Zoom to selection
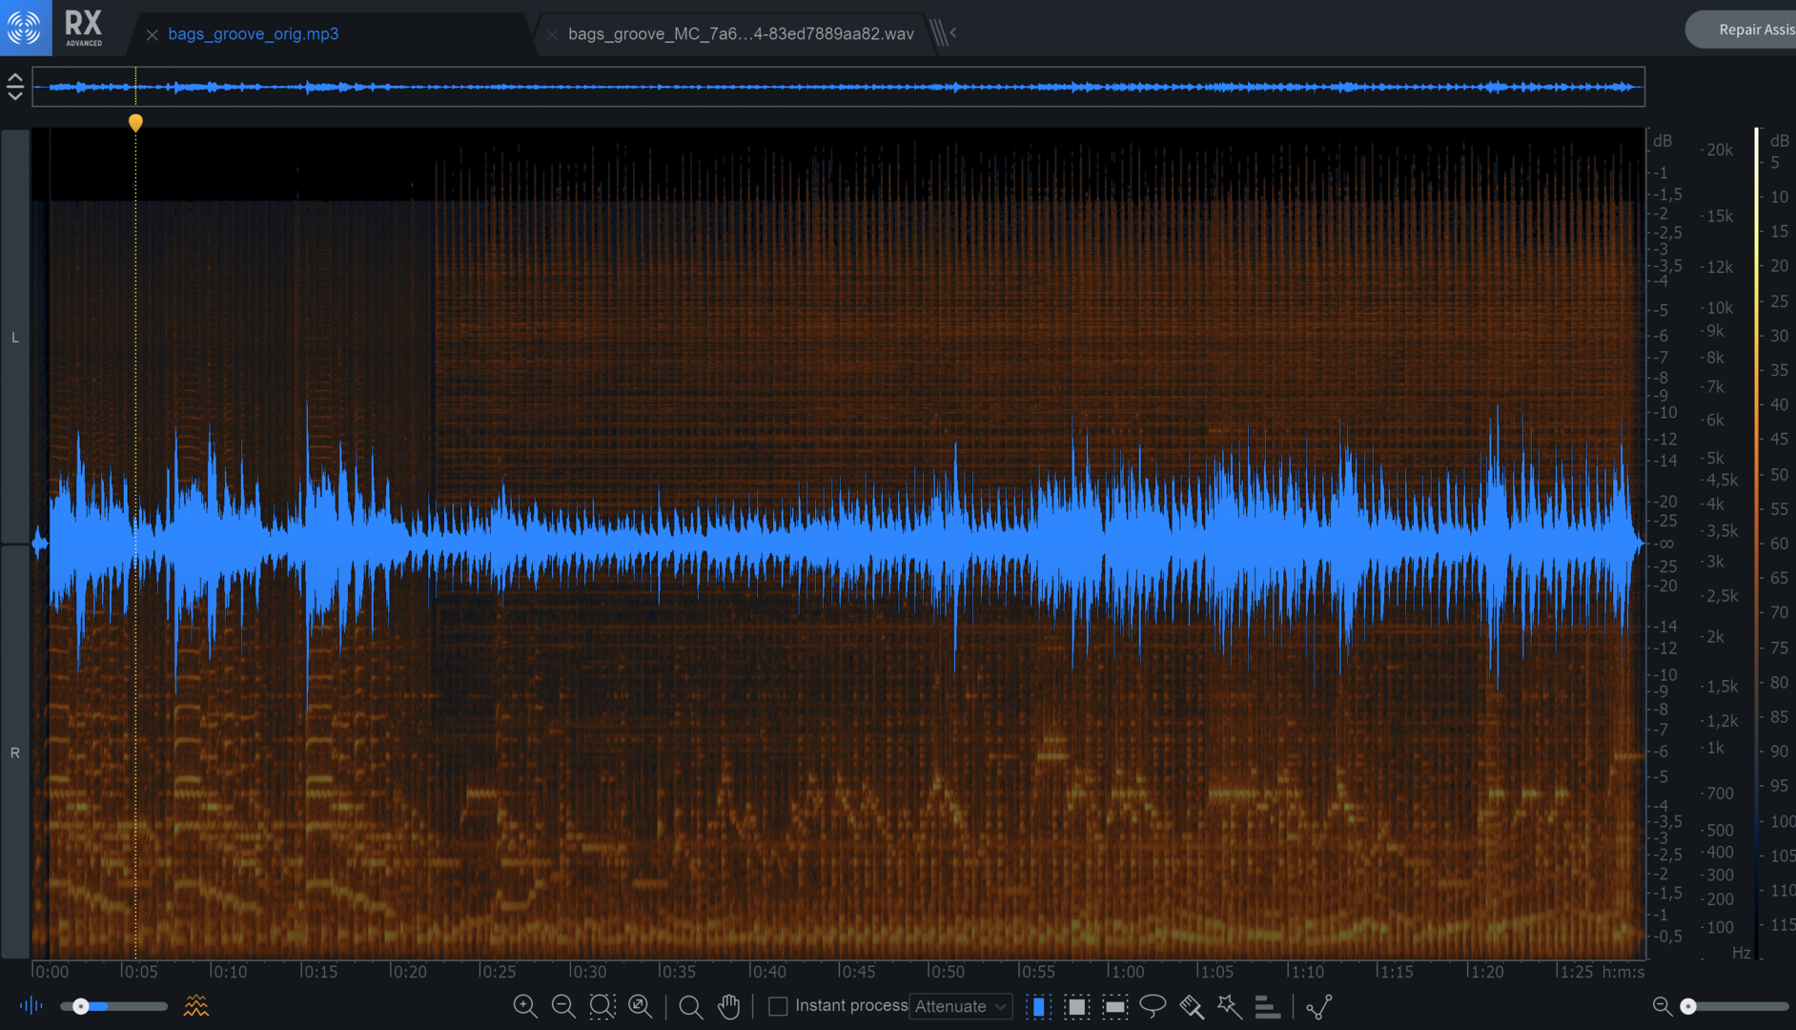 pyautogui.click(x=602, y=1006)
